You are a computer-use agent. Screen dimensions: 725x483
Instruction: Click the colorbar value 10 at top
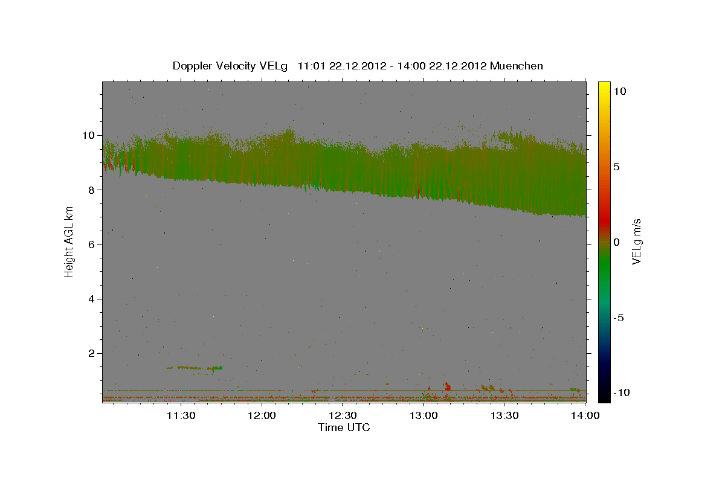point(620,91)
